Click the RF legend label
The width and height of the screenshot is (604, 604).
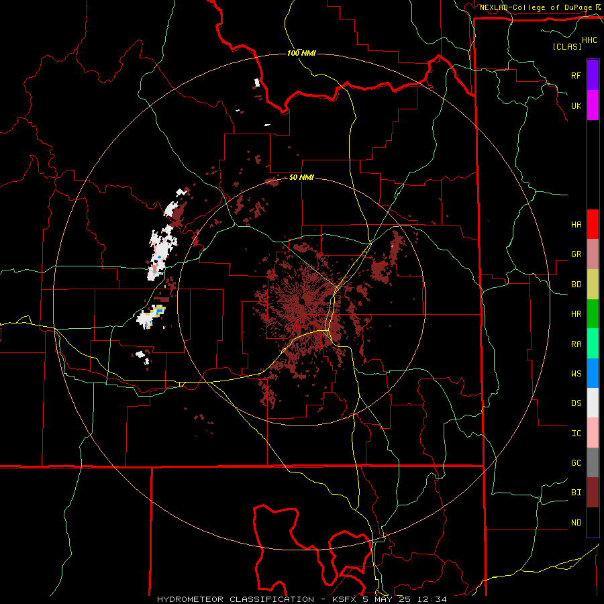tap(576, 75)
